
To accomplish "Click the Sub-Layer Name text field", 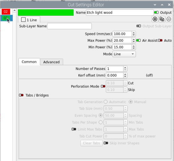I will click(70, 26).
